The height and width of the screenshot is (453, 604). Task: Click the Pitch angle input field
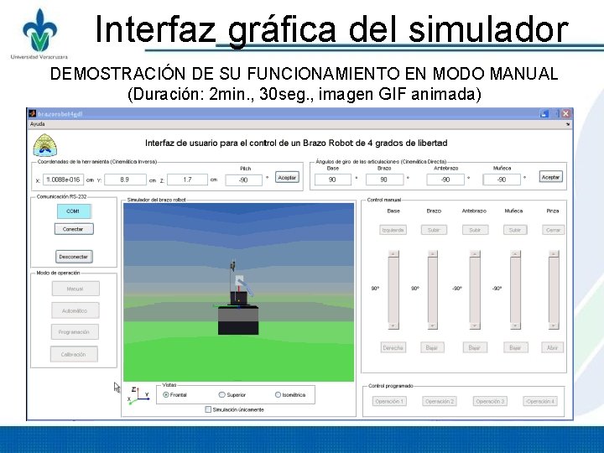pyautogui.click(x=244, y=180)
